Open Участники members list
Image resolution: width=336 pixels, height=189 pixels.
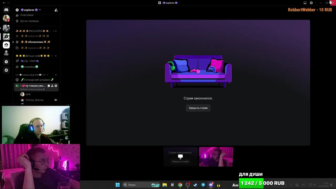pyautogui.click(x=27, y=15)
